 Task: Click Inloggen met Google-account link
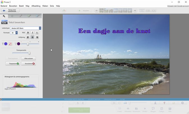tap(178, 6)
